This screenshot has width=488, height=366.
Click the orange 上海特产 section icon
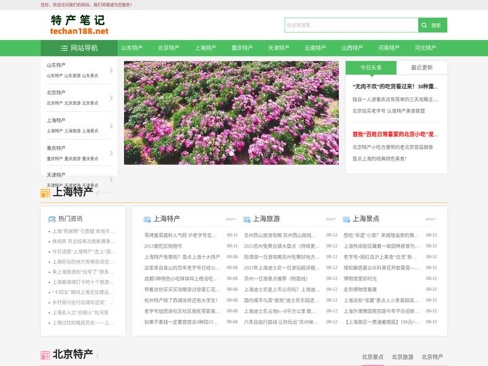(45, 193)
